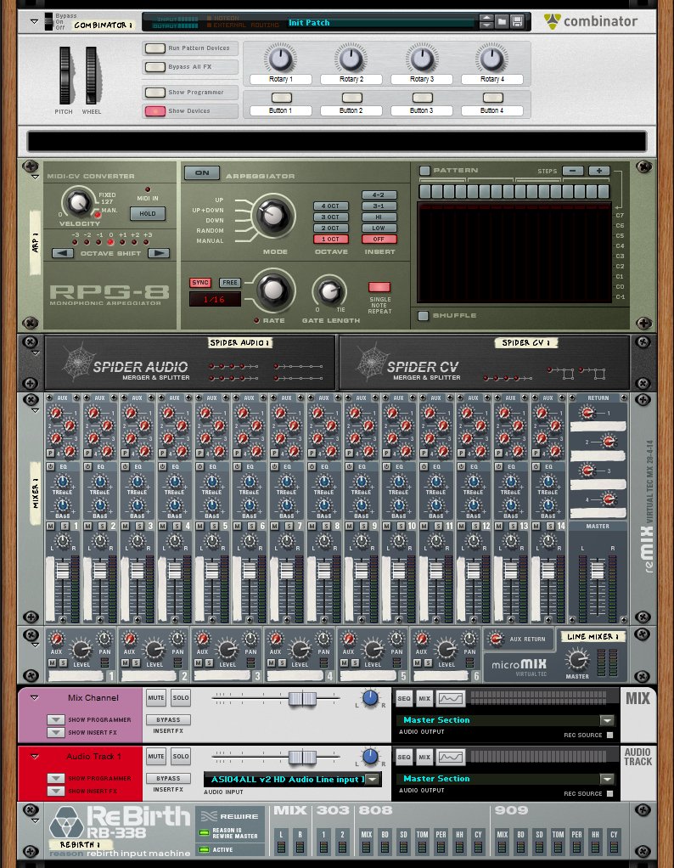This screenshot has height=868, width=674.
Task: Click MIX icon on Mix Channel
Action: tap(424, 698)
